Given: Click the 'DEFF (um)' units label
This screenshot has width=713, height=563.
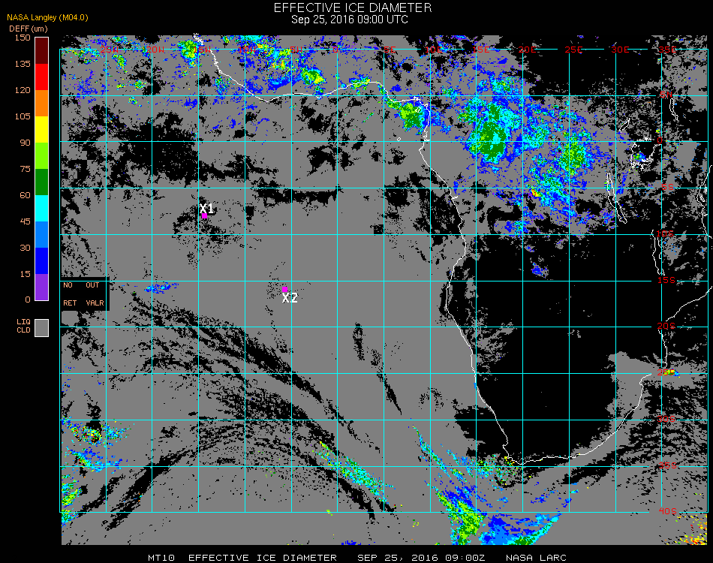Looking at the screenshot, I should pyautogui.click(x=29, y=29).
